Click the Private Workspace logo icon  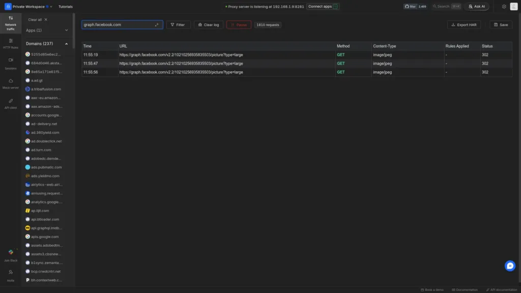[x=8, y=6]
